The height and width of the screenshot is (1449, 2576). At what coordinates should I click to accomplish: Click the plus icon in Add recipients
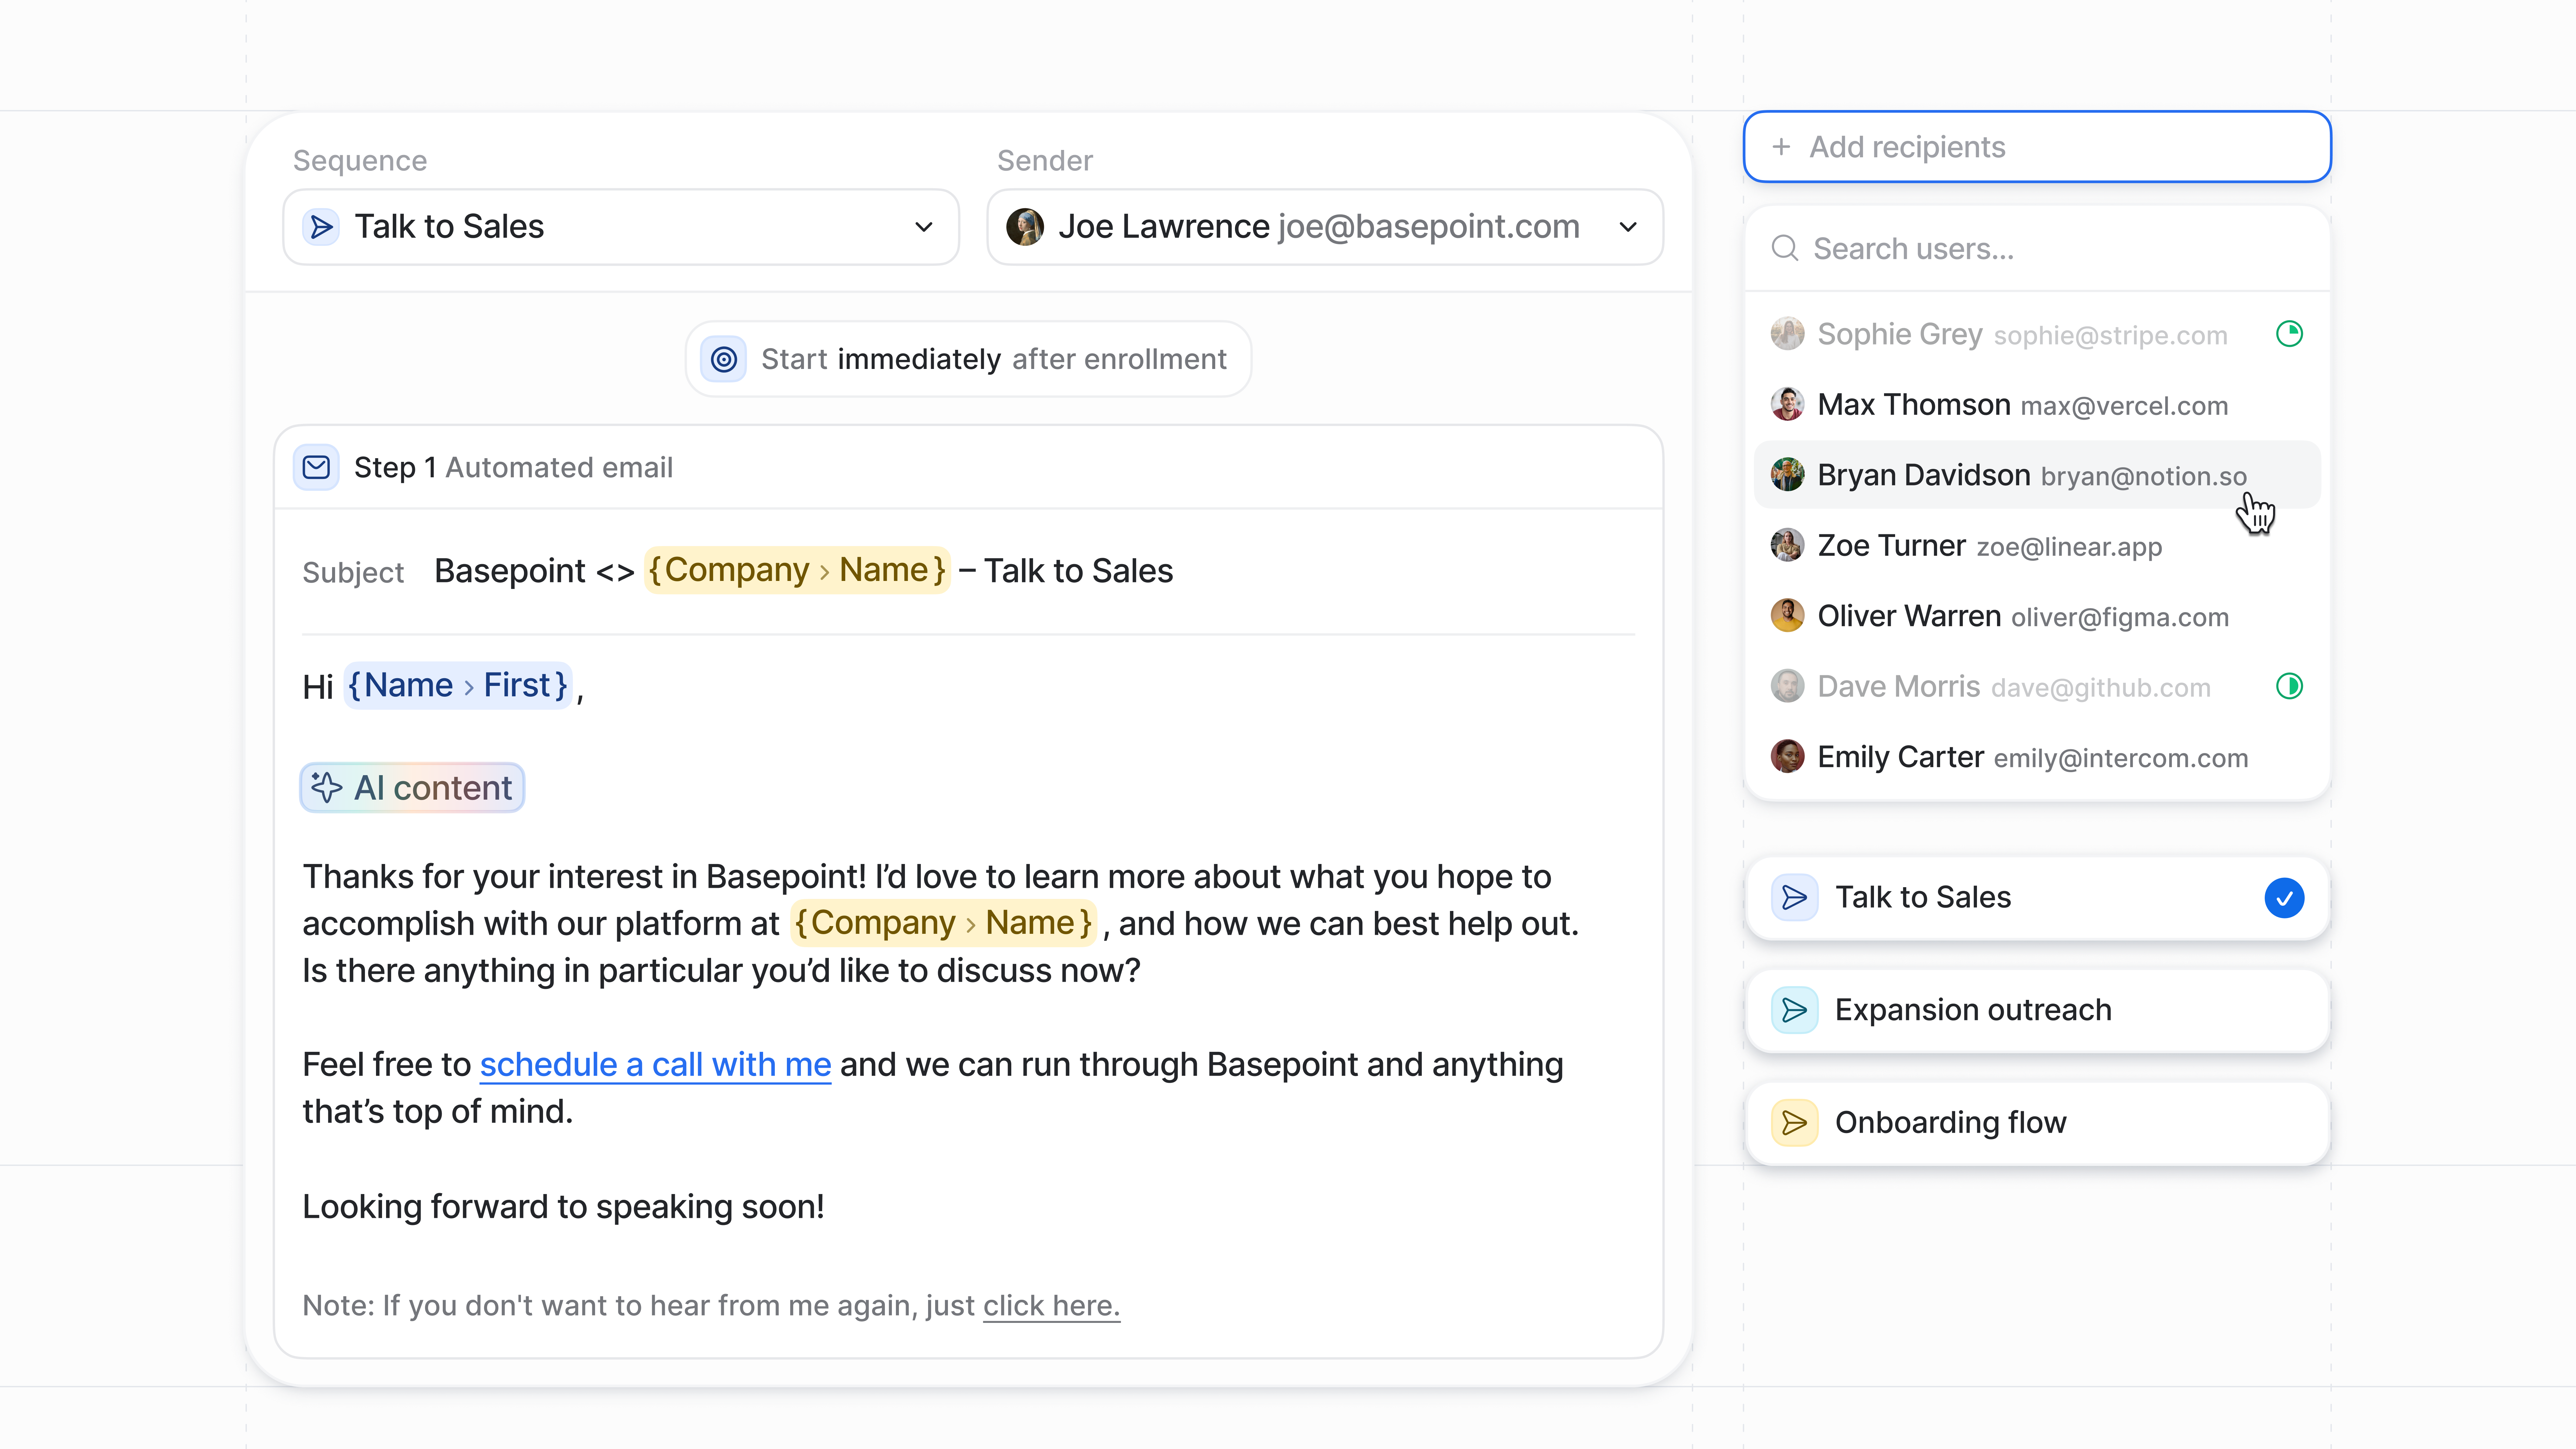[x=1781, y=147]
